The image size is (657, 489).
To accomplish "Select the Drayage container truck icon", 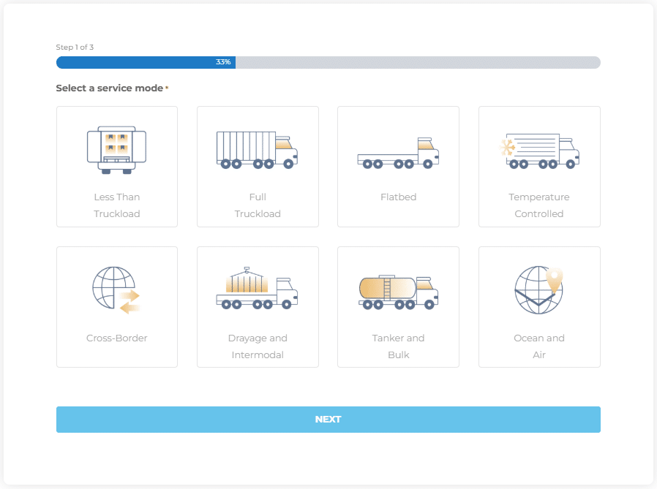I will point(257,290).
